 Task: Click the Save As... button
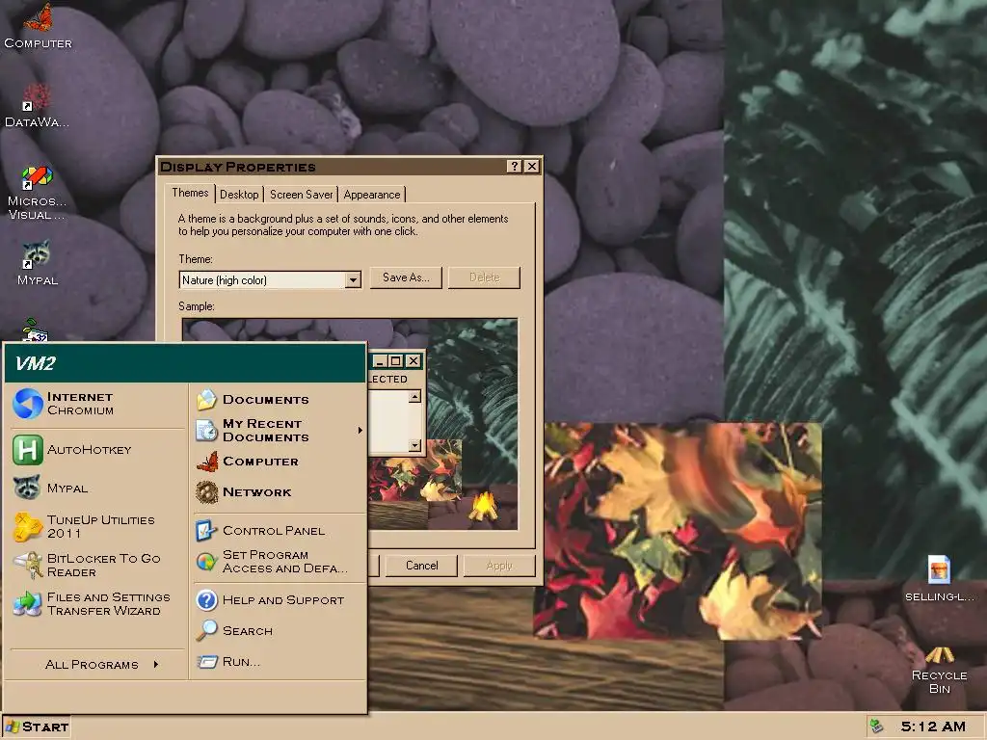coord(406,277)
